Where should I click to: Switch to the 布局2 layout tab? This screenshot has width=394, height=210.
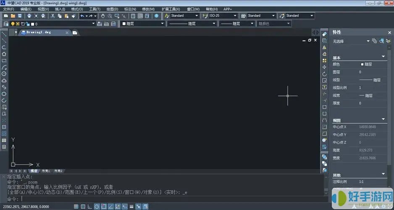click(x=58, y=171)
